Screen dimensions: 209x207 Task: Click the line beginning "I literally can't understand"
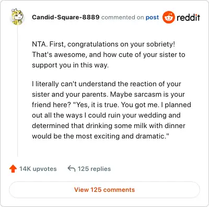(107, 84)
